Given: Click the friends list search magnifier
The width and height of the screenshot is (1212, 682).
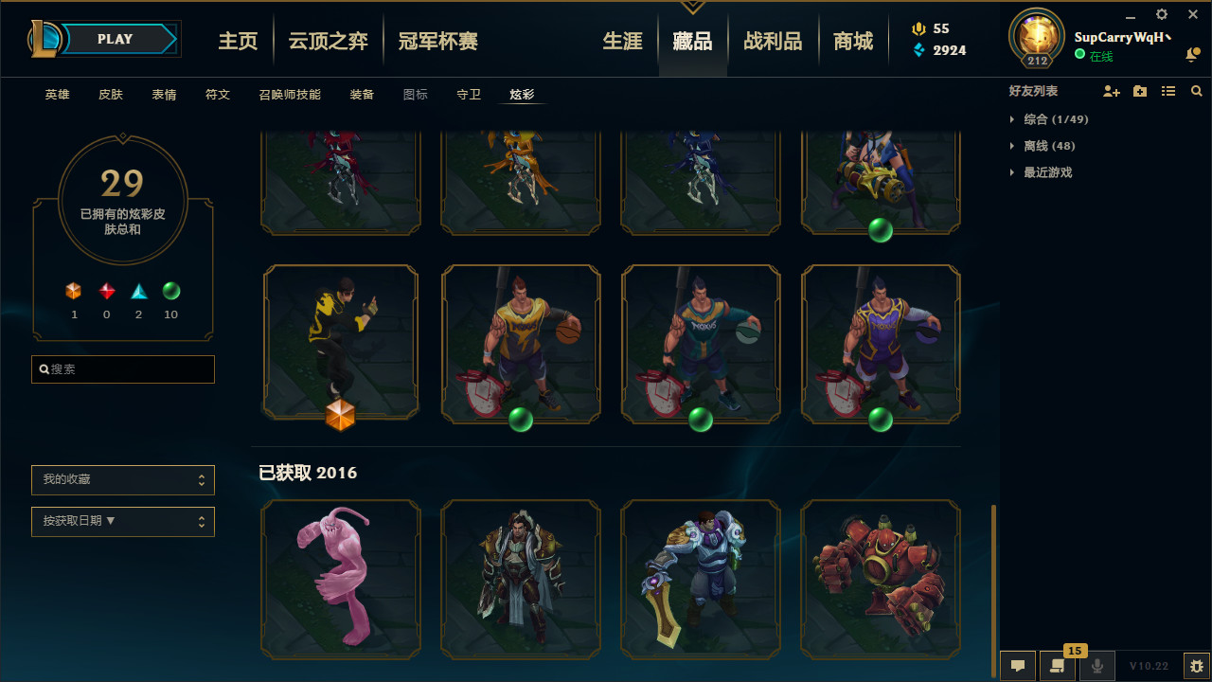Looking at the screenshot, I should [x=1197, y=91].
